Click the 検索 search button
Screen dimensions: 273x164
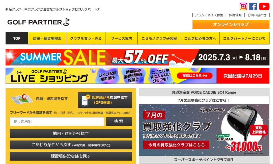(119, 121)
